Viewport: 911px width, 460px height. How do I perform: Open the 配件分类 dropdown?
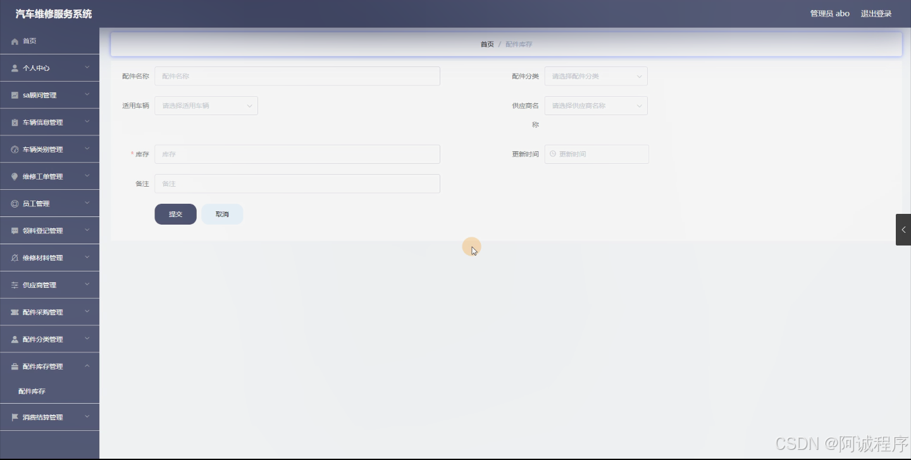596,76
